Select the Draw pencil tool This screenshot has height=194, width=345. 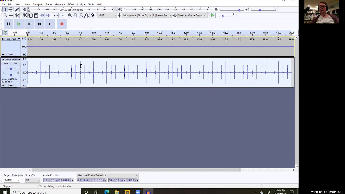tap(17, 9)
